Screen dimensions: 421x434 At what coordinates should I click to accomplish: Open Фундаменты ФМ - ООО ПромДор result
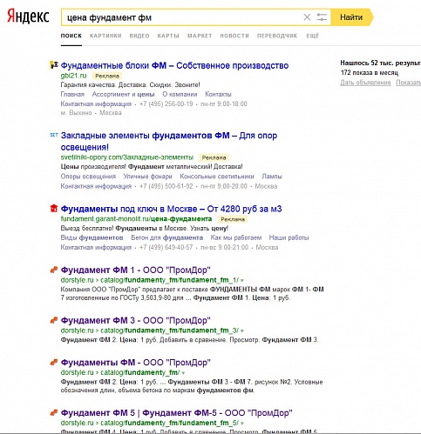click(x=135, y=363)
